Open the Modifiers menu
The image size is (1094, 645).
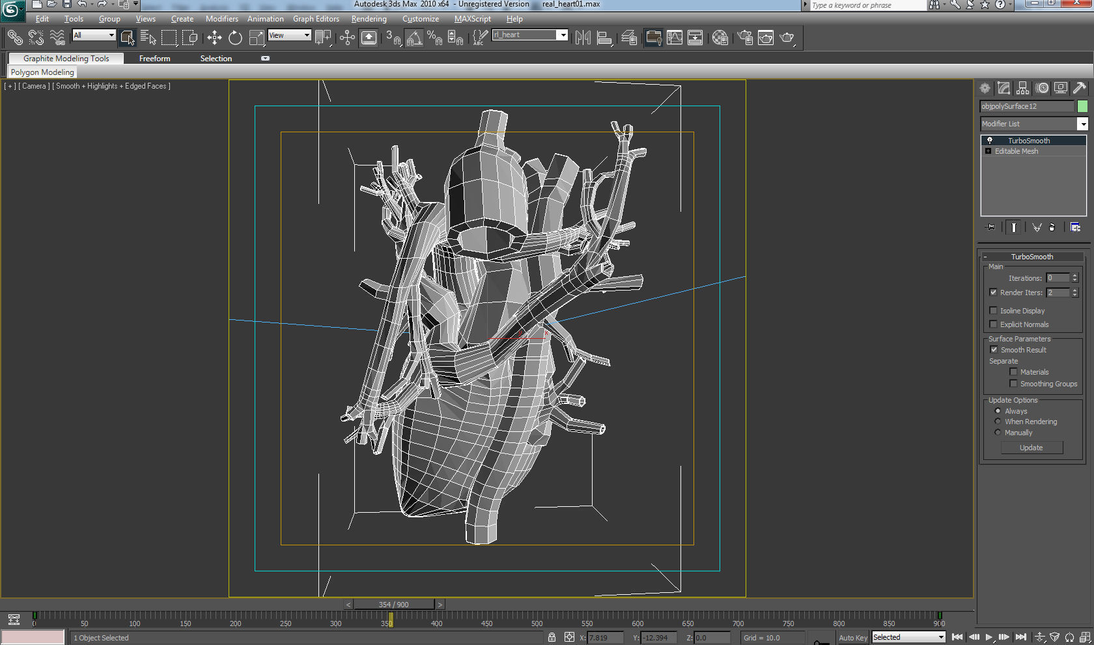tap(222, 19)
